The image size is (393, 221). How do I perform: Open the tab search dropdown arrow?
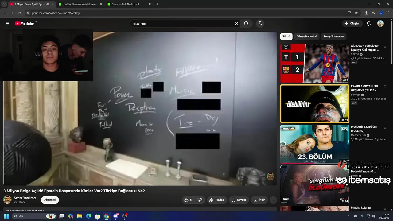coord(4,4)
